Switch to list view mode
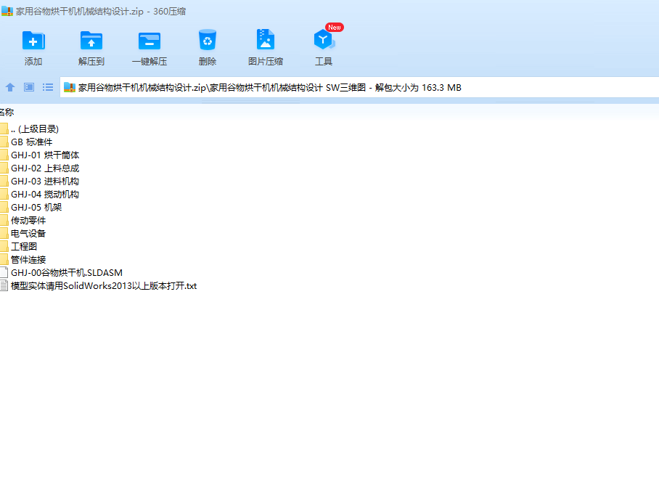Viewport: 659px width, 485px height. [48, 87]
